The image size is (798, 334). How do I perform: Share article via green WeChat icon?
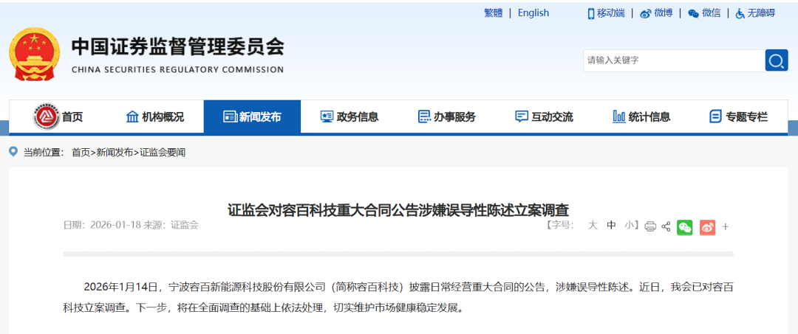[685, 226]
